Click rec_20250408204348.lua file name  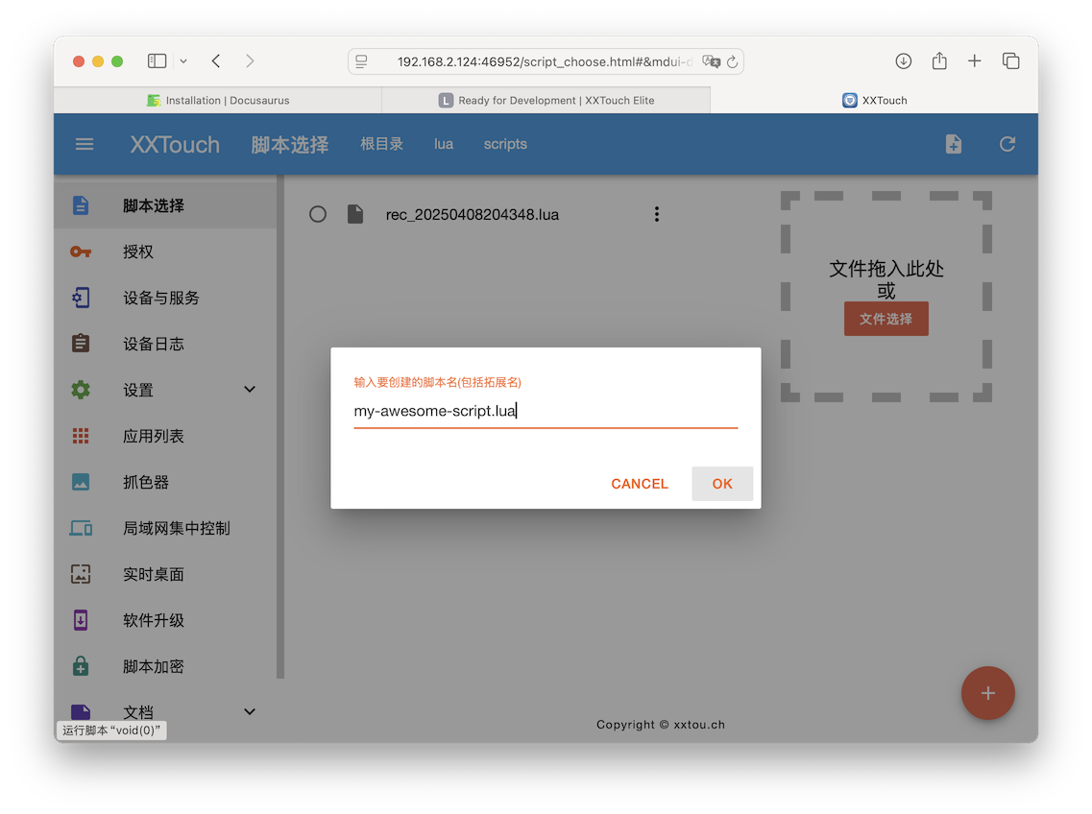[x=473, y=214]
